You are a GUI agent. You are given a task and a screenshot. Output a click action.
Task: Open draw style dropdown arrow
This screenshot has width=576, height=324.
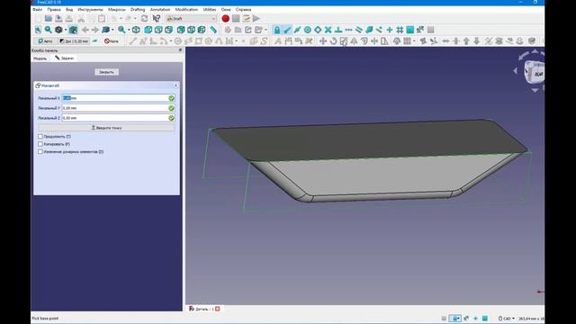pyautogui.click(x=66, y=30)
